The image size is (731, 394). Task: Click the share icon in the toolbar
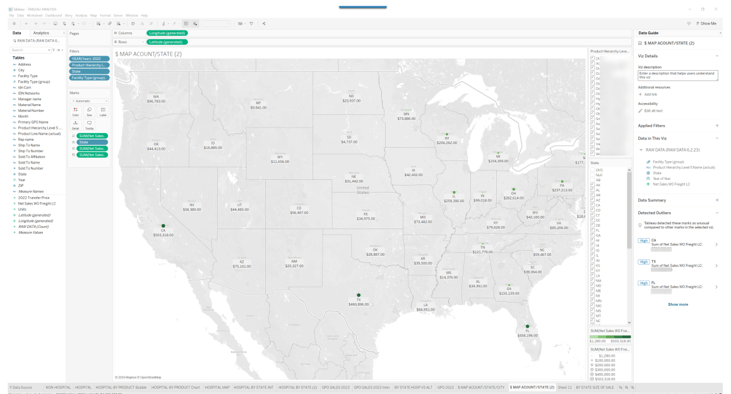click(263, 23)
